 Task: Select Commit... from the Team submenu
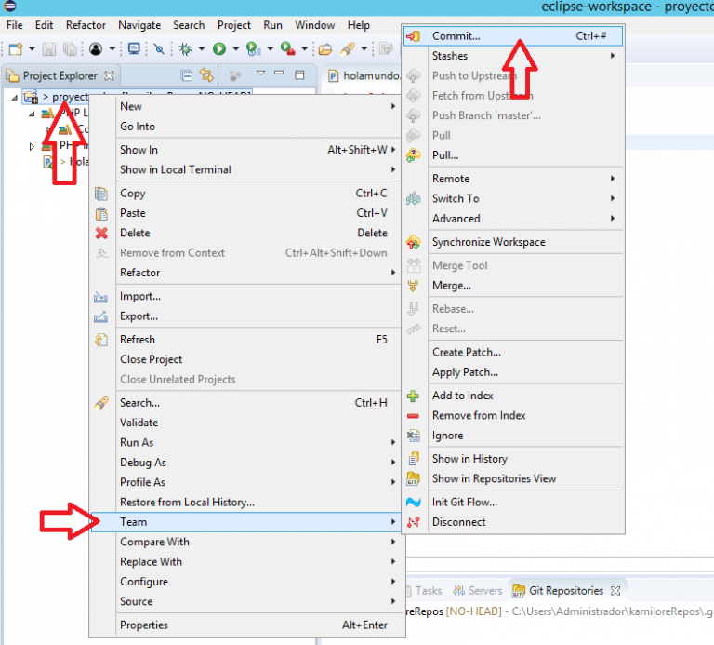click(456, 36)
